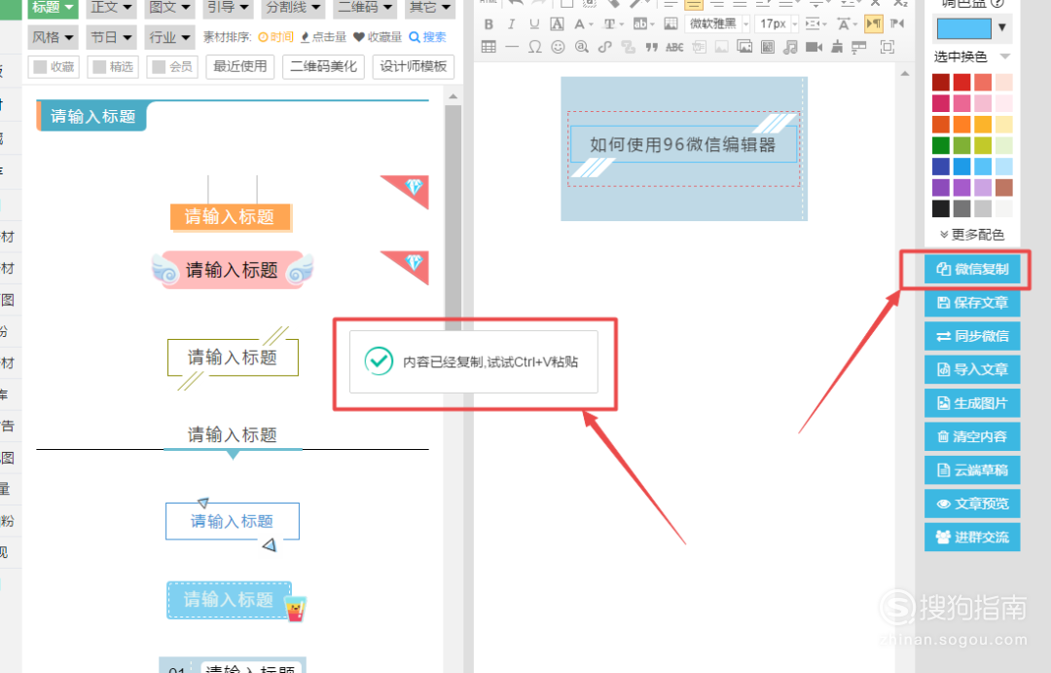The width and height of the screenshot is (1051, 673).
Task: Click the bordered letter A icon
Action: (x=557, y=24)
